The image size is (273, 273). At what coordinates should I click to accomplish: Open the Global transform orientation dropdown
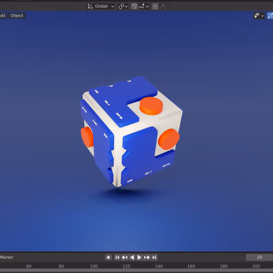coord(101,7)
